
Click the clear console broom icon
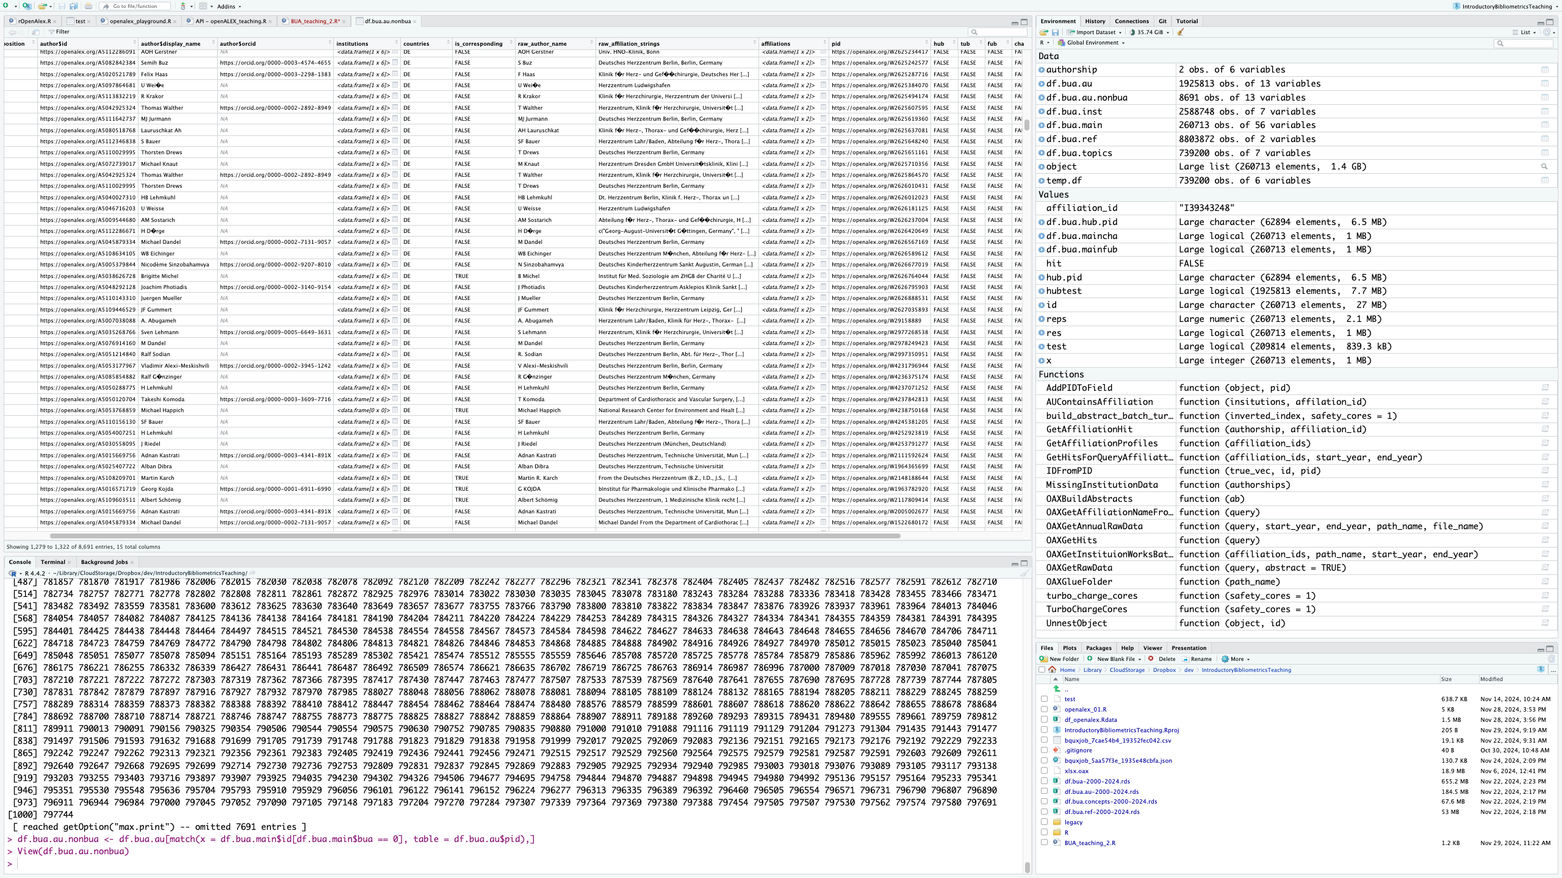pos(1024,573)
